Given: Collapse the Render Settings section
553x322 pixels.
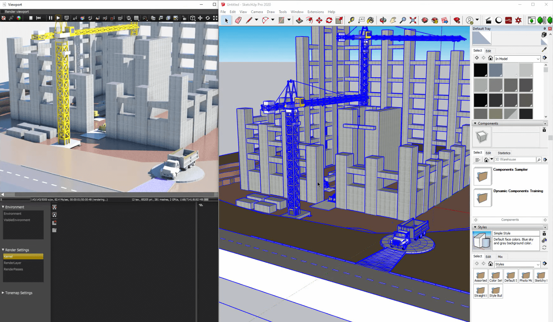Looking at the screenshot, I should [x=3, y=250].
